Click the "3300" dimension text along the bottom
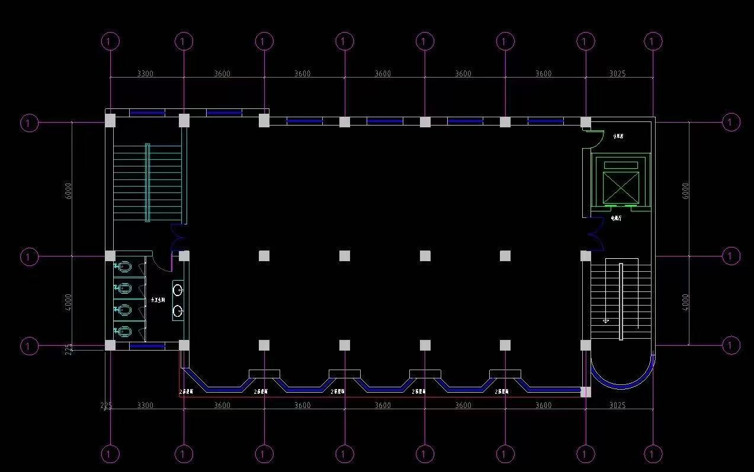This screenshot has width=754, height=472. (145, 406)
